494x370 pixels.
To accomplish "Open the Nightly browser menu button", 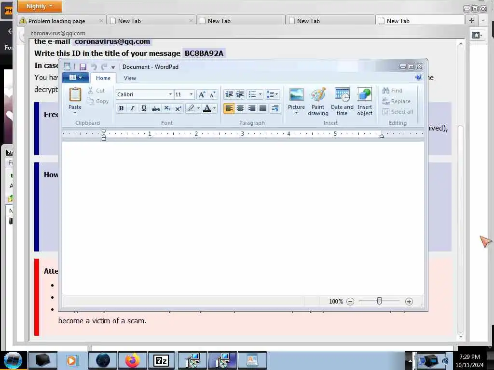I will (x=40, y=6).
